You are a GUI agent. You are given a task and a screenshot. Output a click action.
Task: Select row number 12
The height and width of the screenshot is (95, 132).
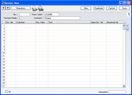[4, 59]
